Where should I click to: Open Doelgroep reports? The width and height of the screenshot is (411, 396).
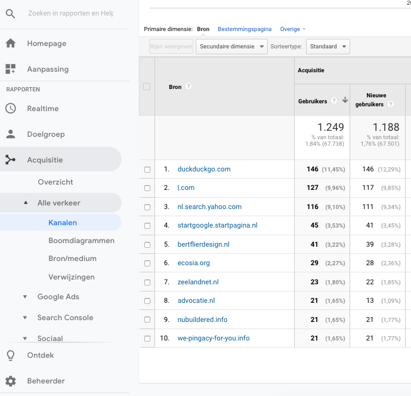pyautogui.click(x=46, y=134)
